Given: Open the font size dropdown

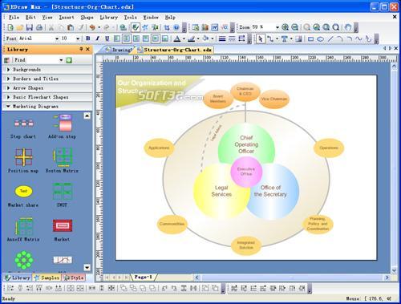Looking at the screenshot, I should [78, 39].
